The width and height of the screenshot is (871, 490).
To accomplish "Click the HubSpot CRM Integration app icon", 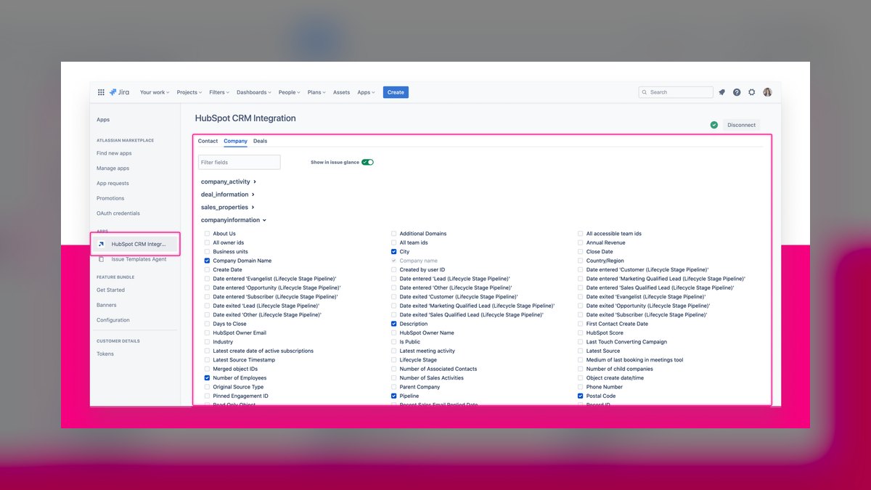I will (x=101, y=244).
